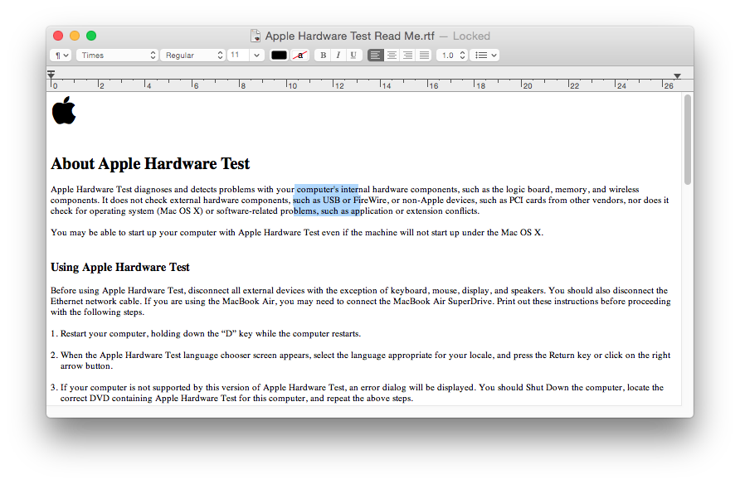Viewport: 740px width, 484px height.
Task: Click the document icon in the title bar
Action: point(256,36)
